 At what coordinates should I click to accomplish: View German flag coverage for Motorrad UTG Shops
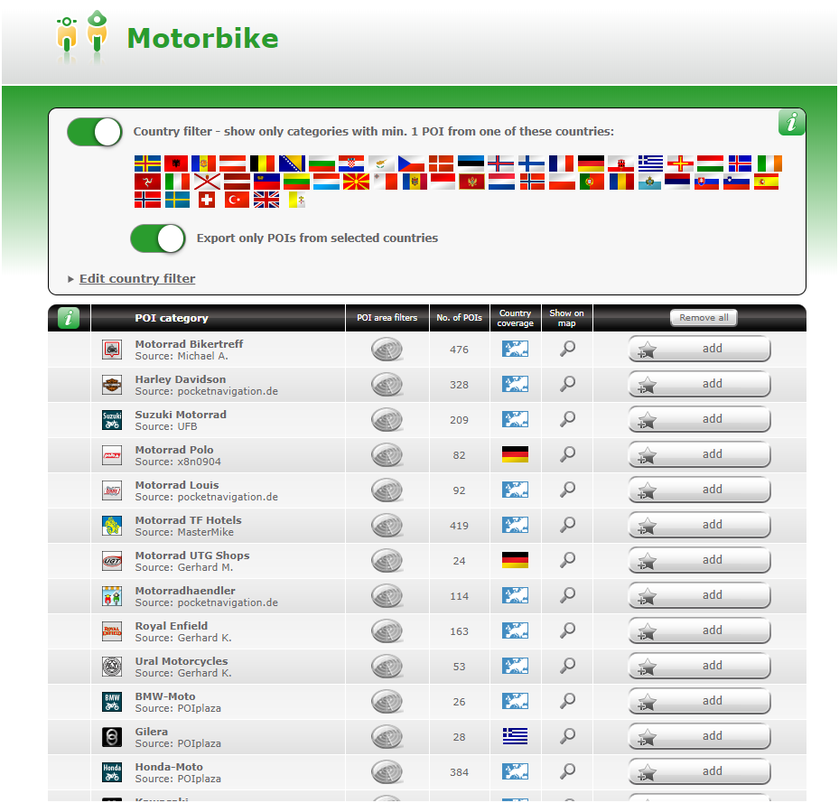click(516, 561)
